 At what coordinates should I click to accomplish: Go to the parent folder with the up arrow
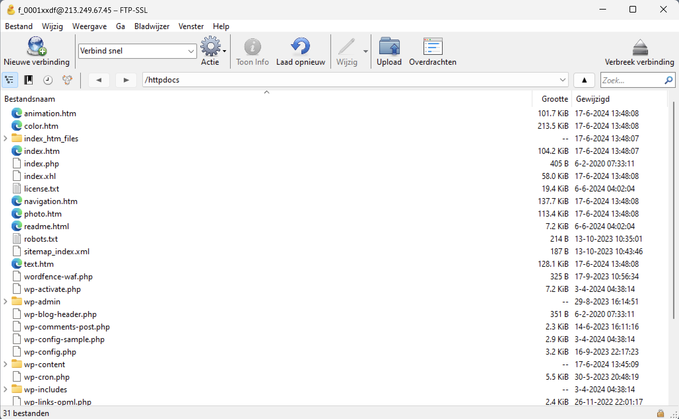pos(584,80)
